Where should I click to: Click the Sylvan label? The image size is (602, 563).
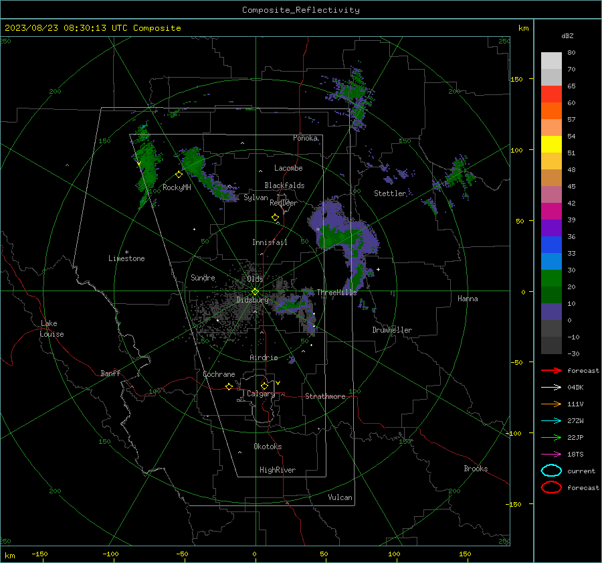pos(256,197)
